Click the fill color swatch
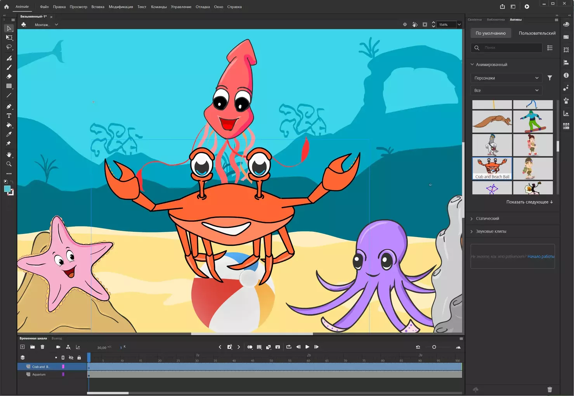The height and width of the screenshot is (396, 574). 7,189
